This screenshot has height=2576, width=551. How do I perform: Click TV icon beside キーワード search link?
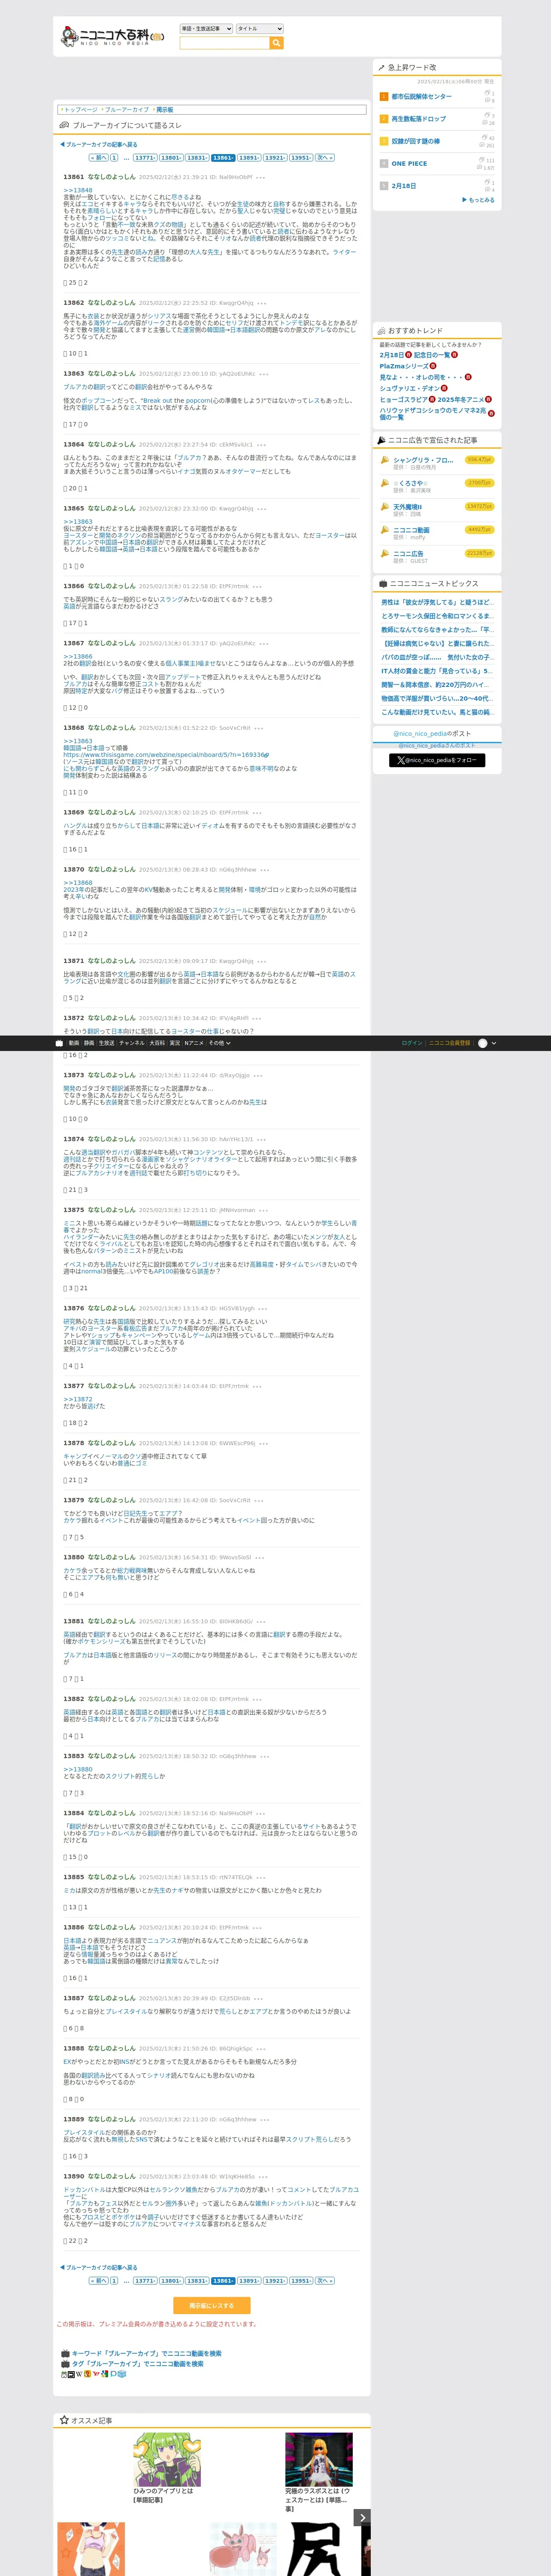[65, 2353]
